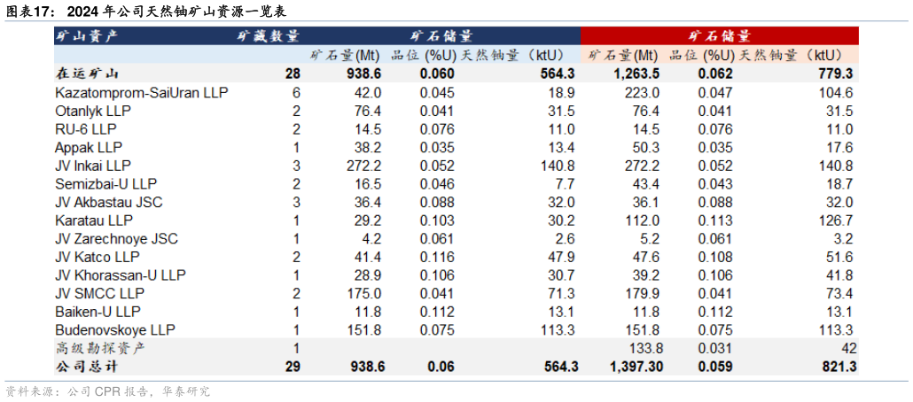Click the JV Akbastau value 36.4

(x=369, y=202)
